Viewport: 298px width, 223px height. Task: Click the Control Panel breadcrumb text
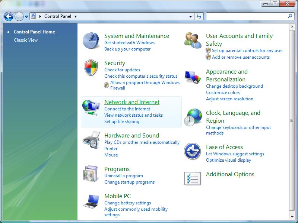click(58, 16)
